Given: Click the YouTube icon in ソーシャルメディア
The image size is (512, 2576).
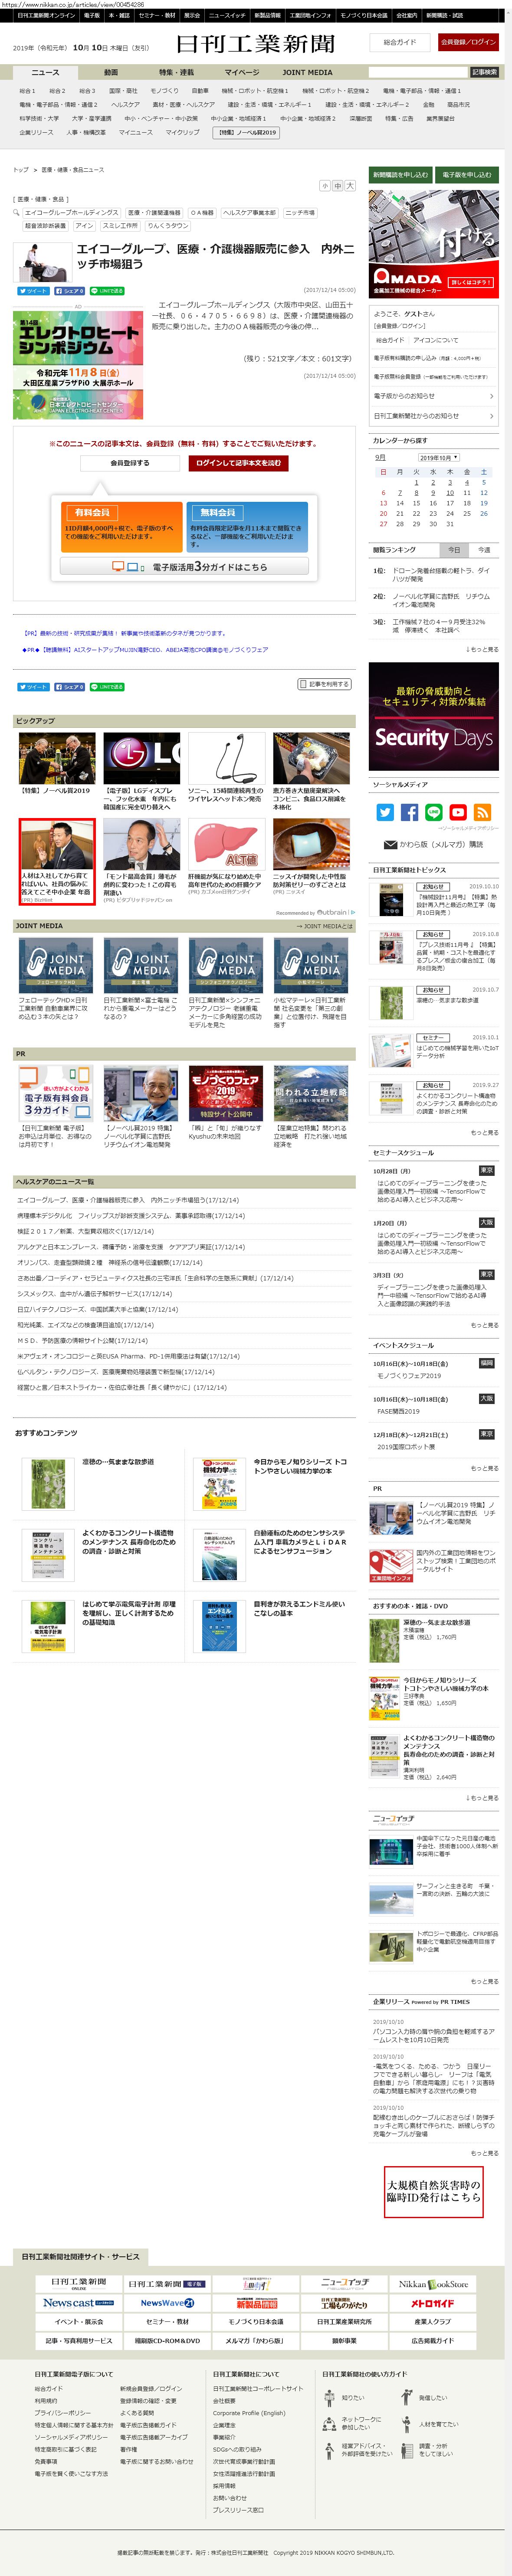Looking at the screenshot, I should [458, 812].
